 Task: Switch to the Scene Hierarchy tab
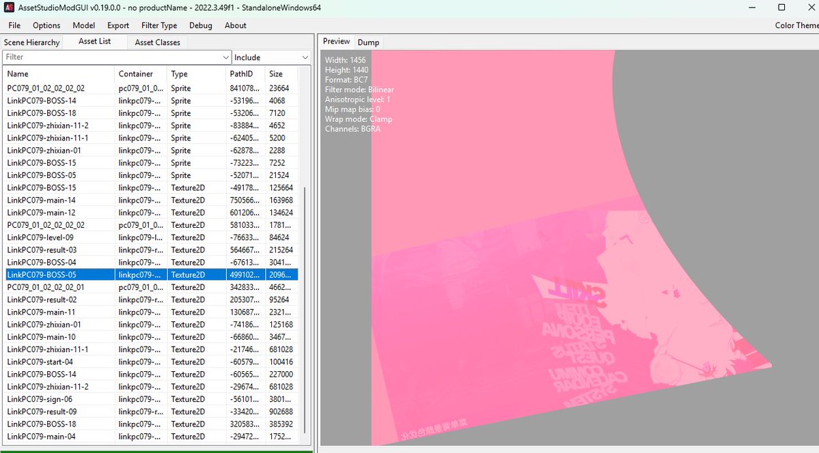[x=32, y=42]
